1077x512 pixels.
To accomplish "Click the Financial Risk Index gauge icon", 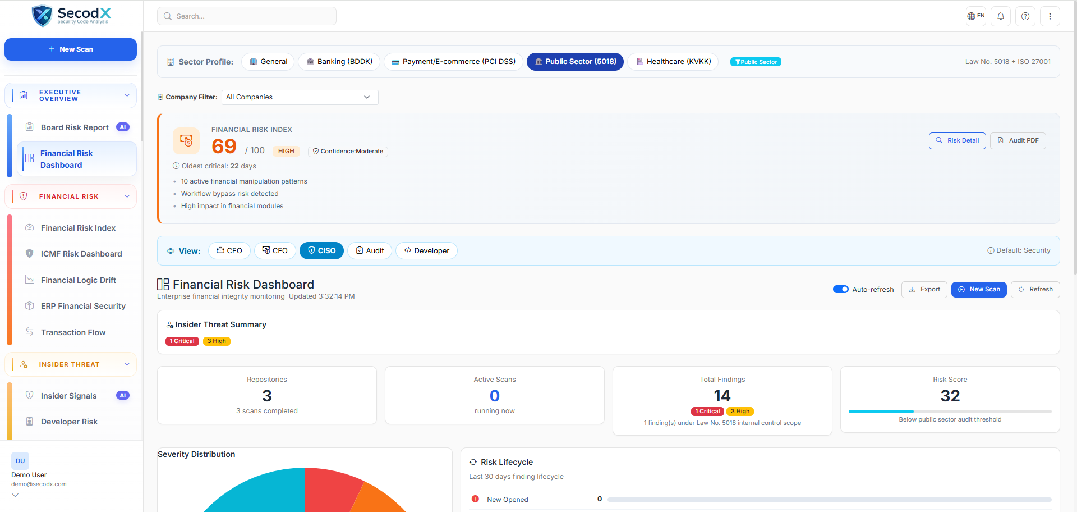I will [x=30, y=227].
